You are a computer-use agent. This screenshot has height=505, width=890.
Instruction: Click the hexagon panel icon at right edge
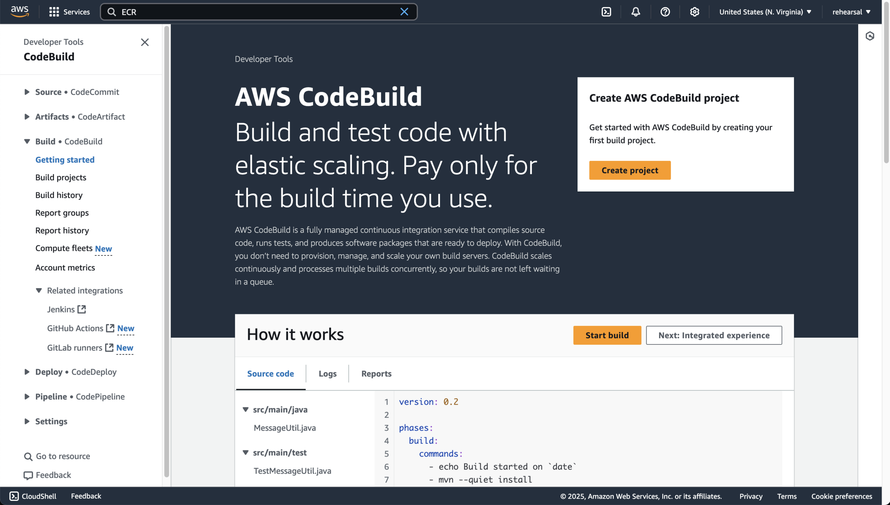[870, 36]
